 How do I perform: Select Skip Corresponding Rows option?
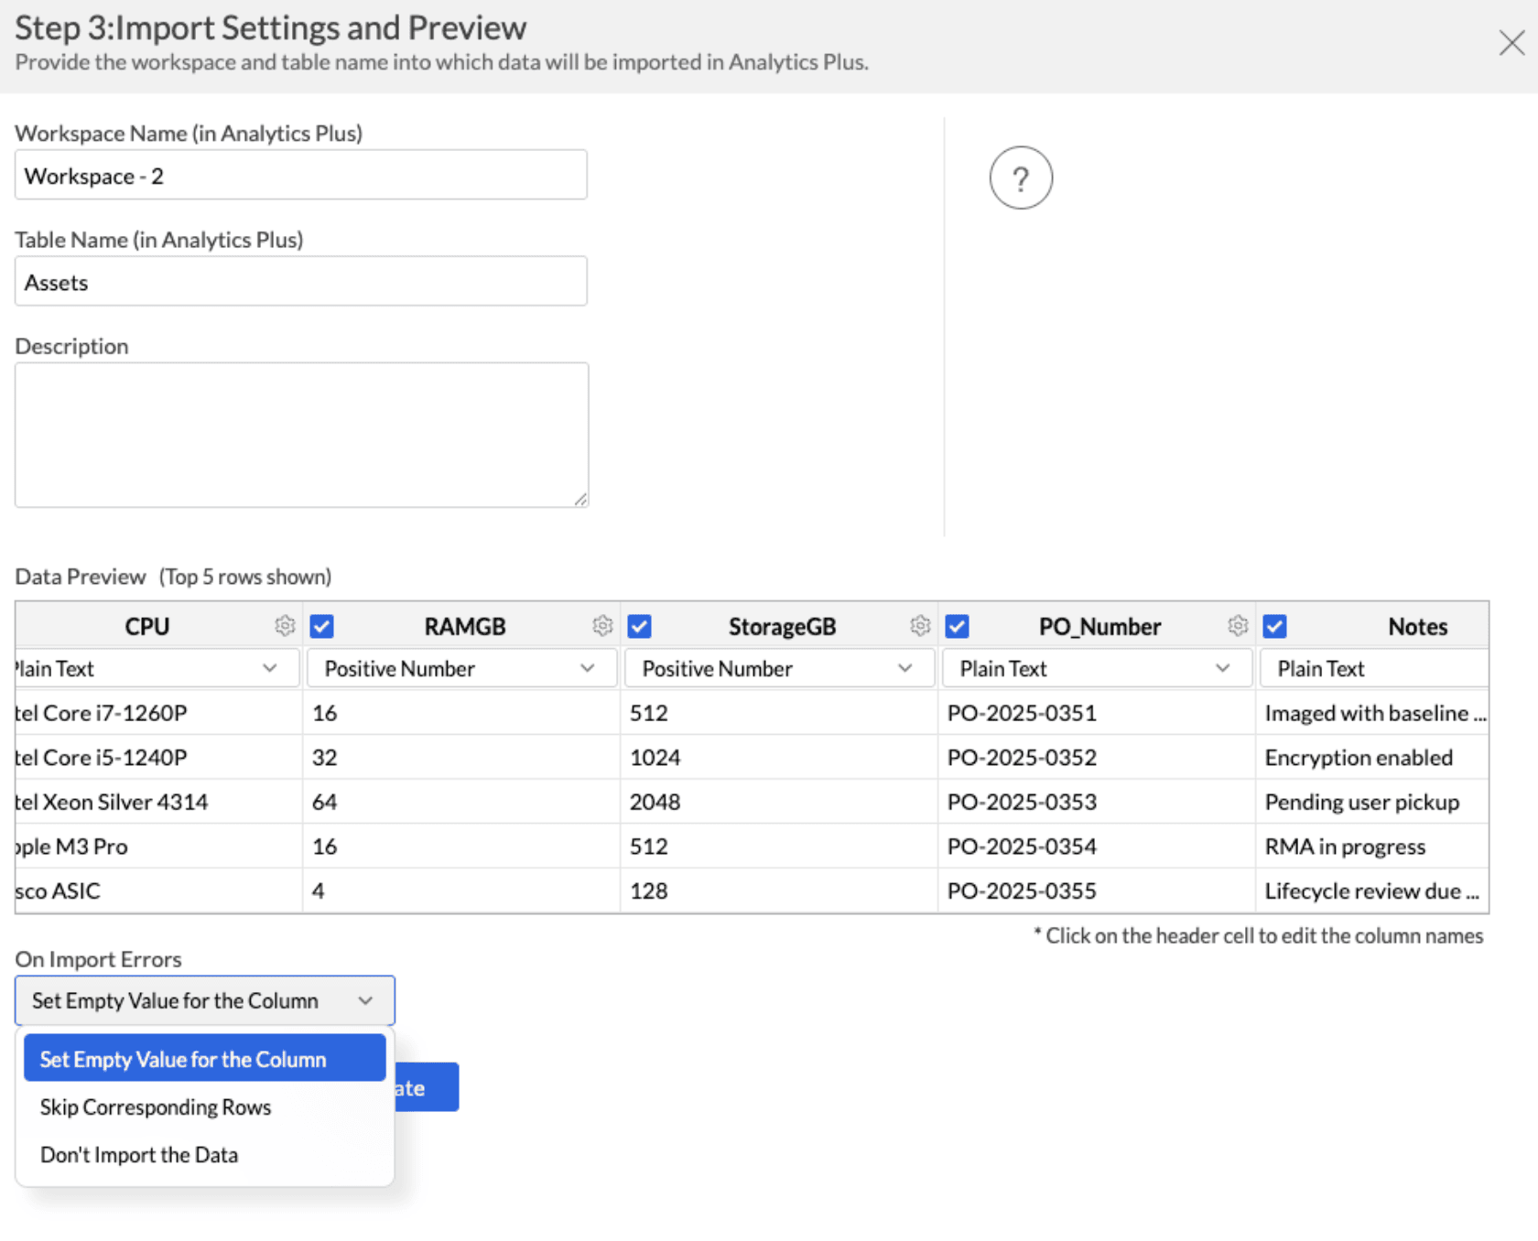(155, 1107)
